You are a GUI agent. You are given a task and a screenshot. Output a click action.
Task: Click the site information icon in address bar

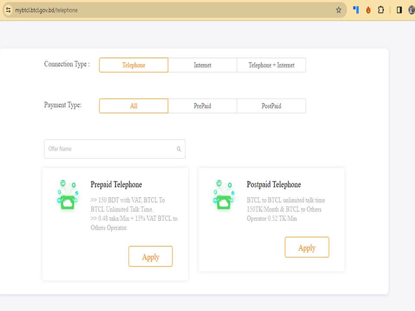click(8, 10)
